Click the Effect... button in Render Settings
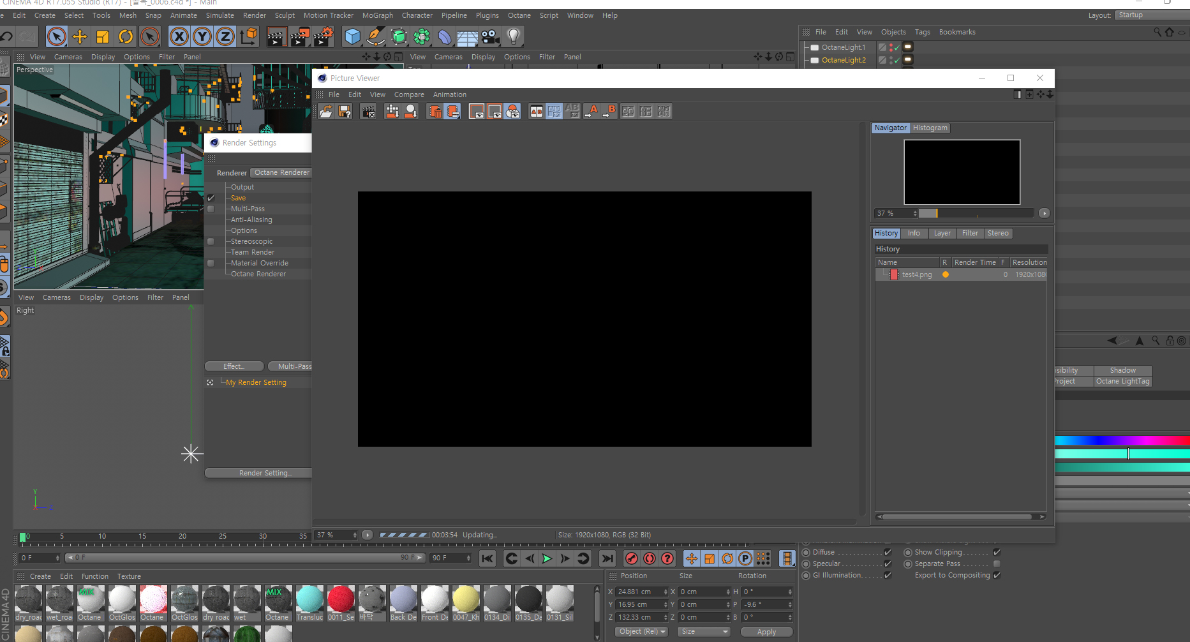Screen dimensions: 1190x642 pyautogui.click(x=234, y=366)
